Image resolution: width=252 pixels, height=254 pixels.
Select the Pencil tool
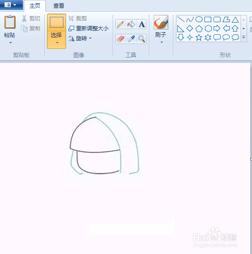coord(120,24)
